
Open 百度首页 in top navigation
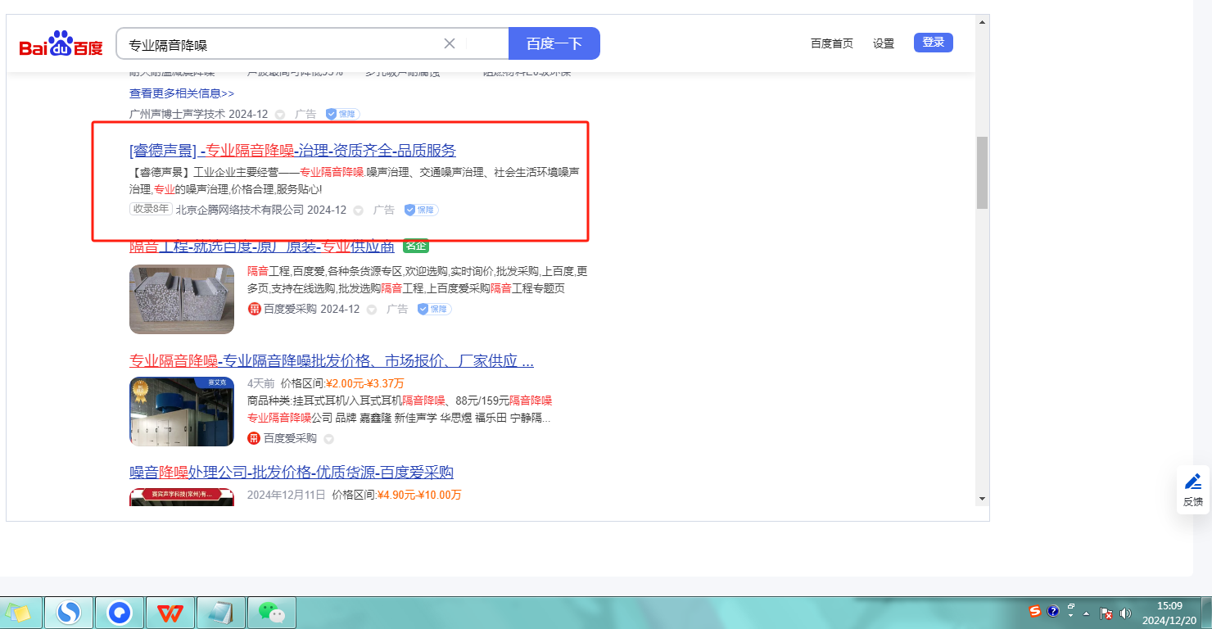[x=831, y=43]
